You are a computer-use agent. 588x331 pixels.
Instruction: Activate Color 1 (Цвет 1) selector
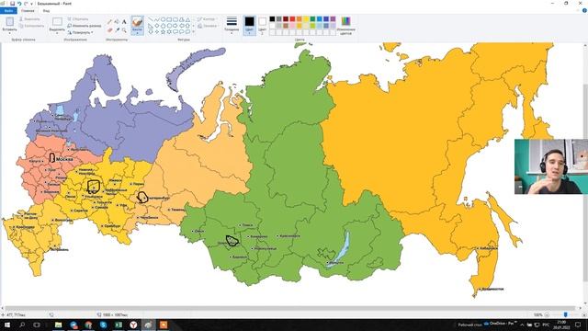click(249, 26)
